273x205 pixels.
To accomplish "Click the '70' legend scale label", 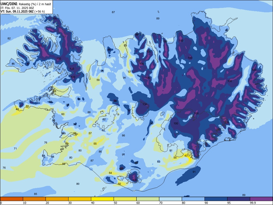I will (161, 203).
